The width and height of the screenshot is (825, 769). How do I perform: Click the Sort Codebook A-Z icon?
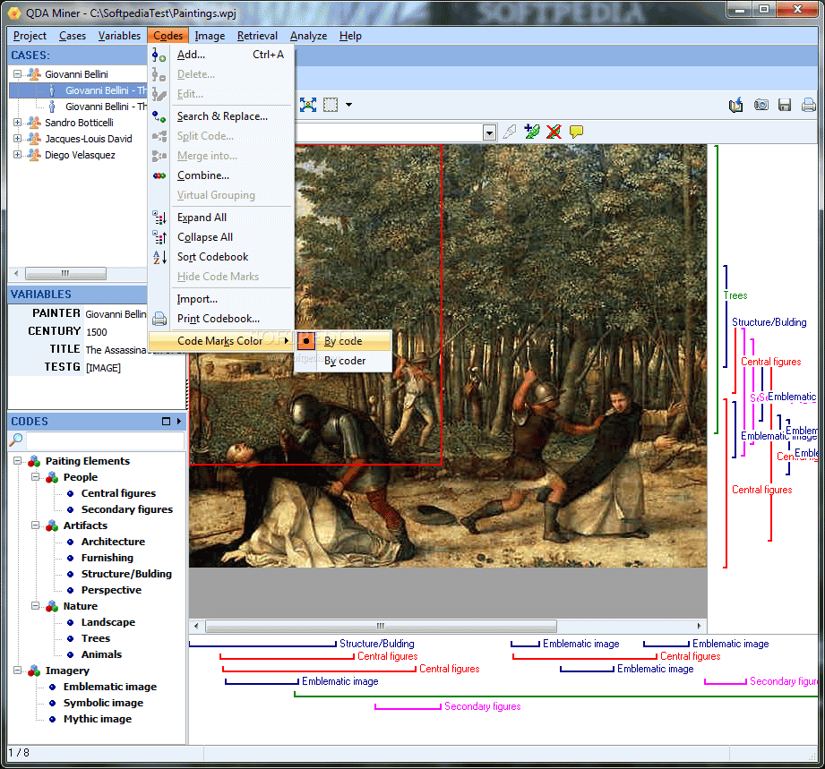(x=159, y=257)
